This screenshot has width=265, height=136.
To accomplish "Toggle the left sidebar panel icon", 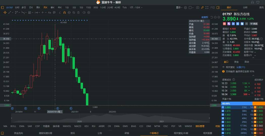I will pos(2,7).
